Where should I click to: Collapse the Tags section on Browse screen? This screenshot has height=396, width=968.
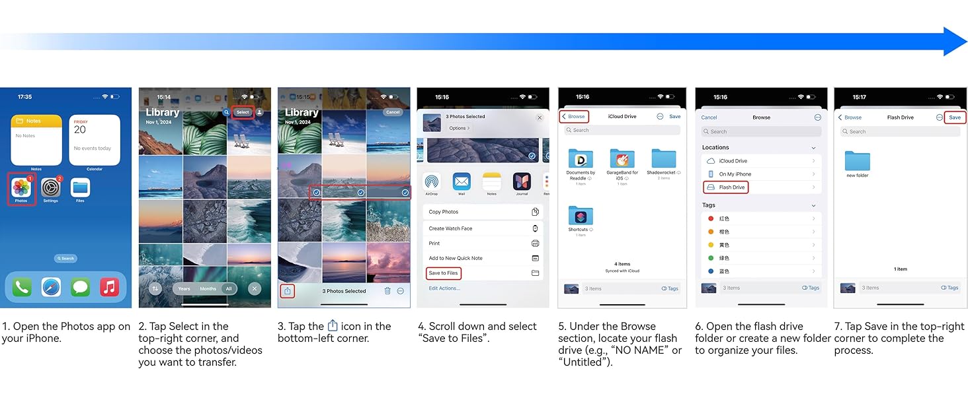point(813,206)
